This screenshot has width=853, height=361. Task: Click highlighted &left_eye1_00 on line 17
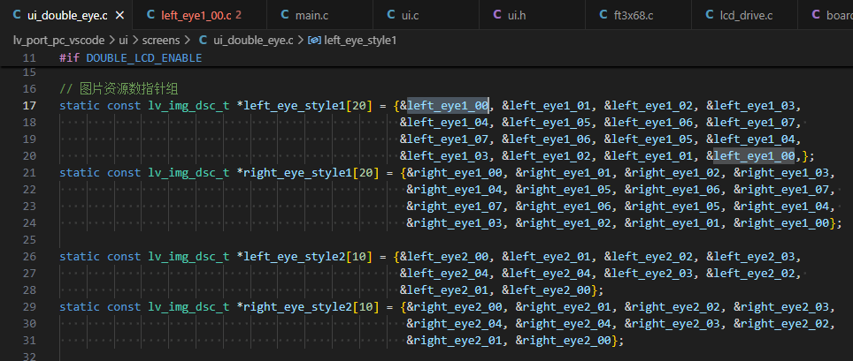444,105
